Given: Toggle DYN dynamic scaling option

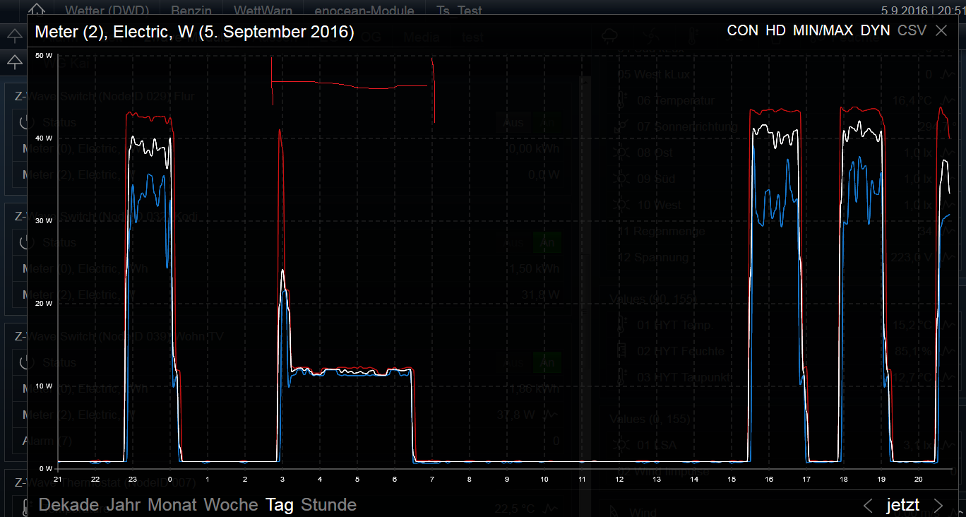Looking at the screenshot, I should (x=875, y=30).
